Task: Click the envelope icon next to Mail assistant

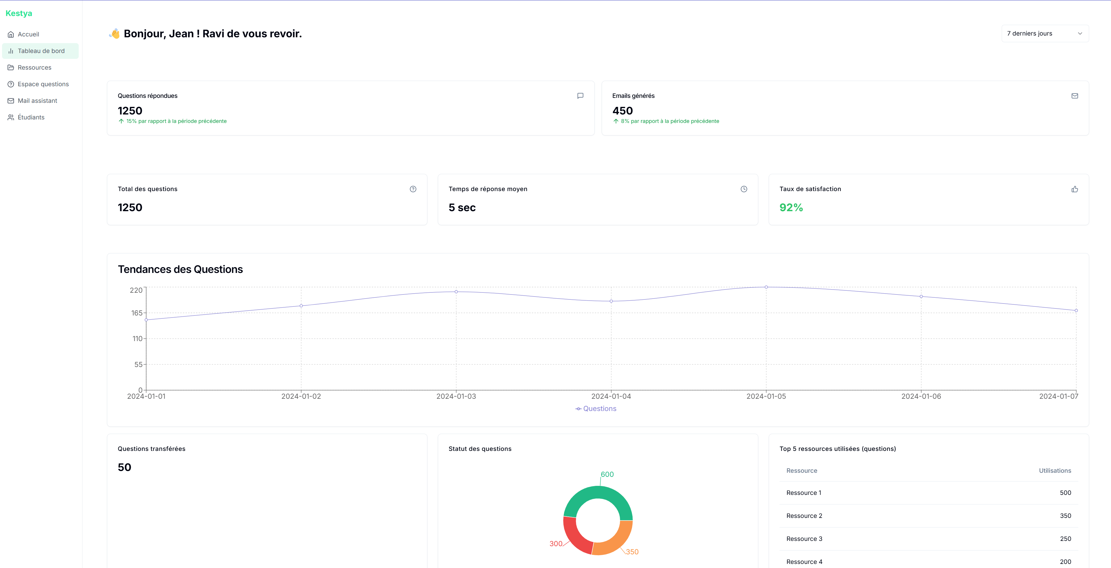Action: point(10,100)
